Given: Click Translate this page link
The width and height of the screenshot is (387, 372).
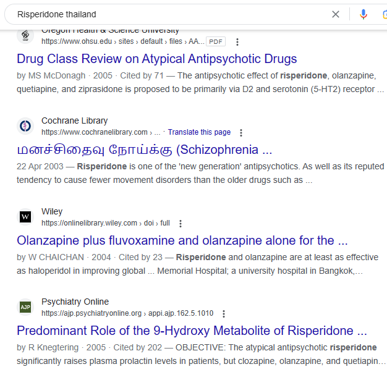Looking at the screenshot, I should 199,132.
